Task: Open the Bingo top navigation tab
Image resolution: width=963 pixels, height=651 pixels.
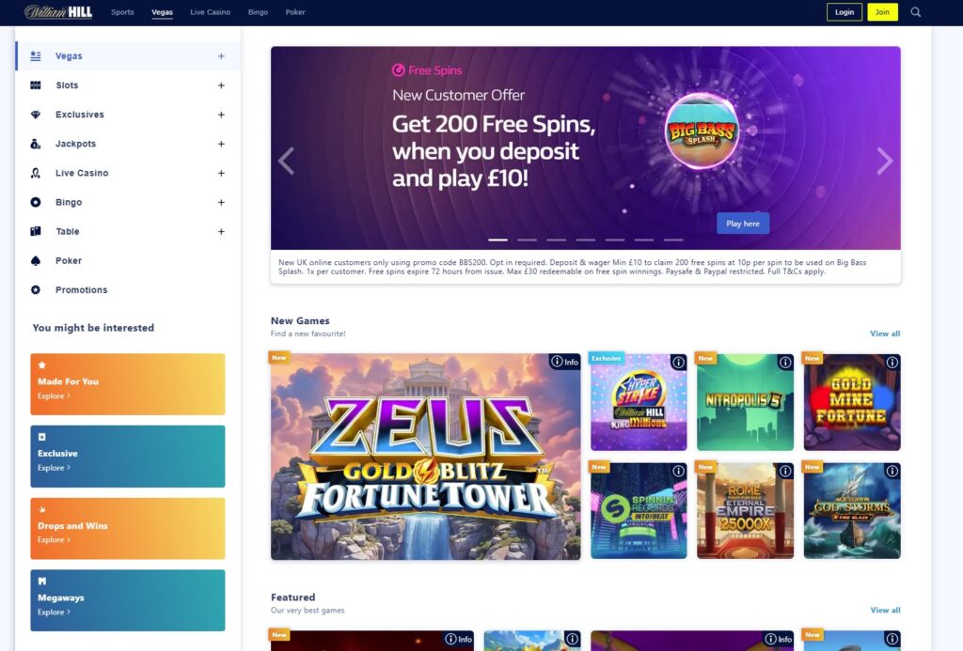Action: pyautogui.click(x=258, y=12)
